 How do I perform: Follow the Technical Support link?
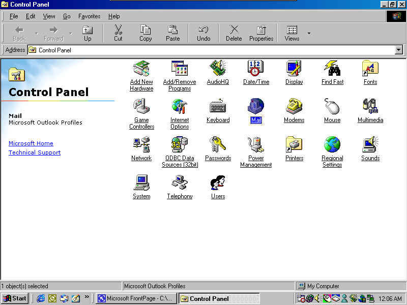35,152
